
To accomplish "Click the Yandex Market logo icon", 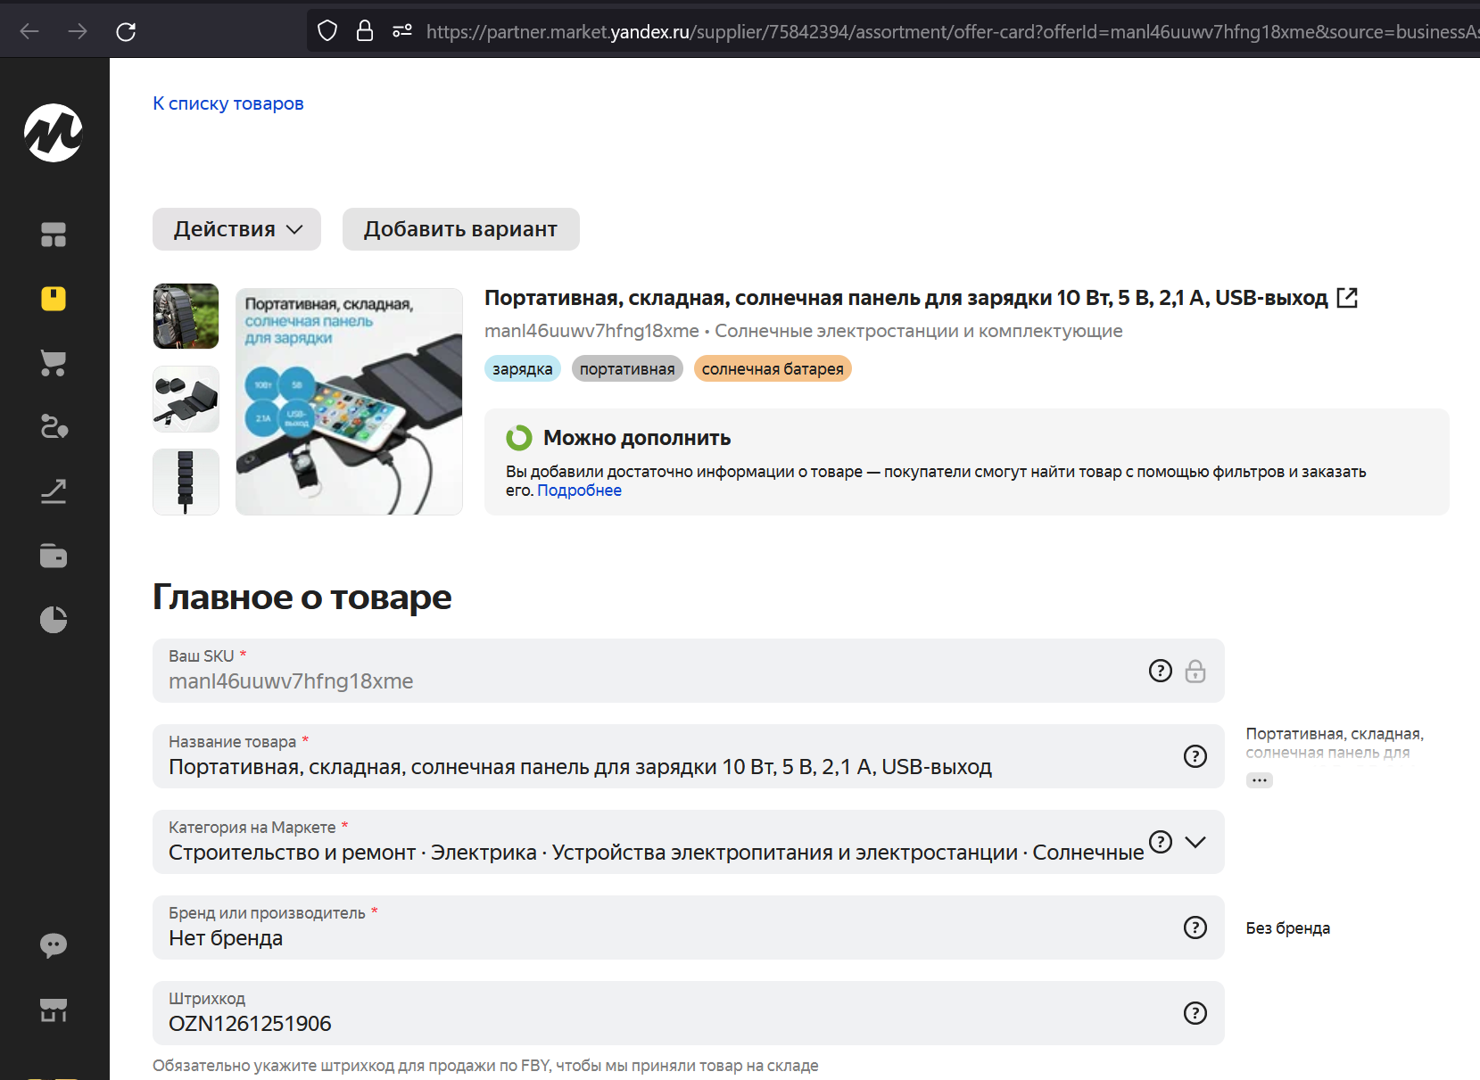I will (x=54, y=133).
